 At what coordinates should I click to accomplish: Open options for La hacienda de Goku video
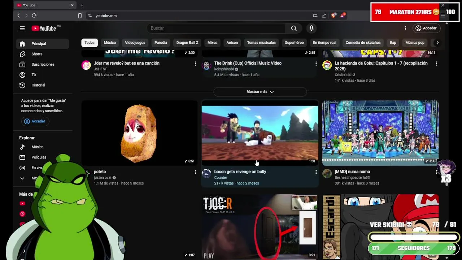point(436,64)
